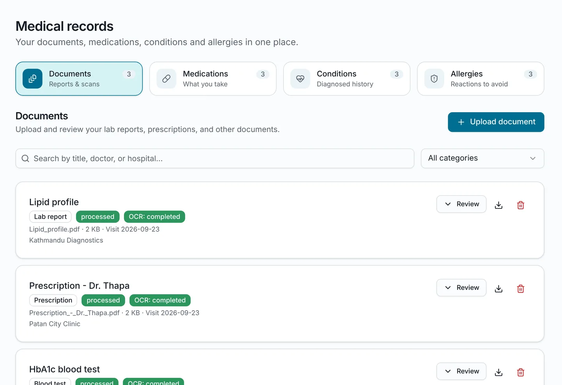
Task: Expand Review for Lipid profile
Action: pos(461,204)
